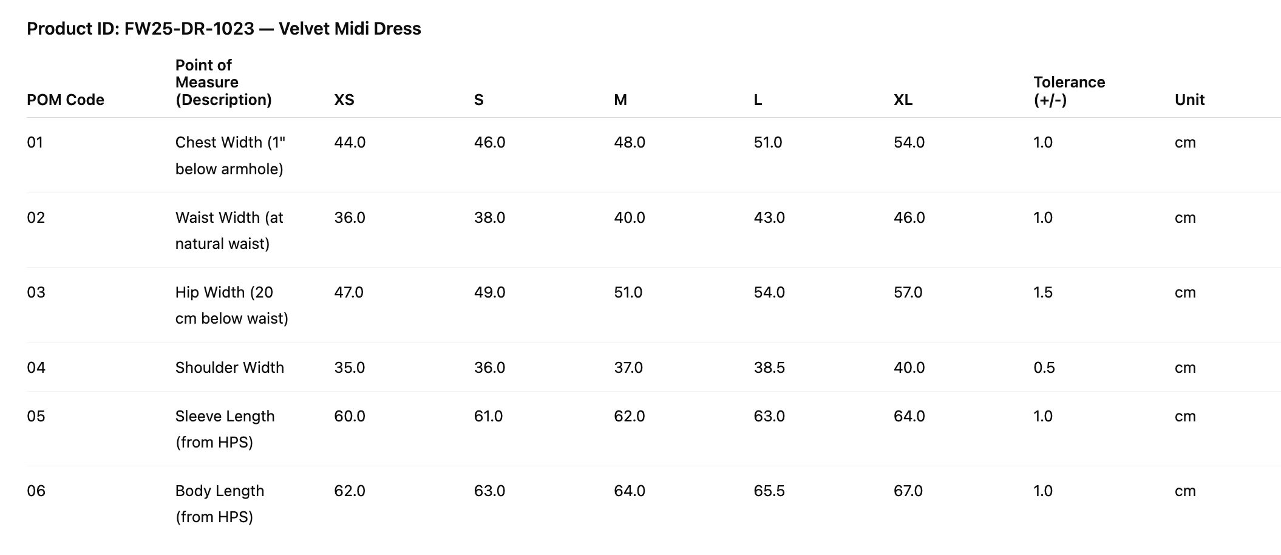The image size is (1281, 555).
Task: Select the Shoulder Width row label
Action: [x=229, y=367]
